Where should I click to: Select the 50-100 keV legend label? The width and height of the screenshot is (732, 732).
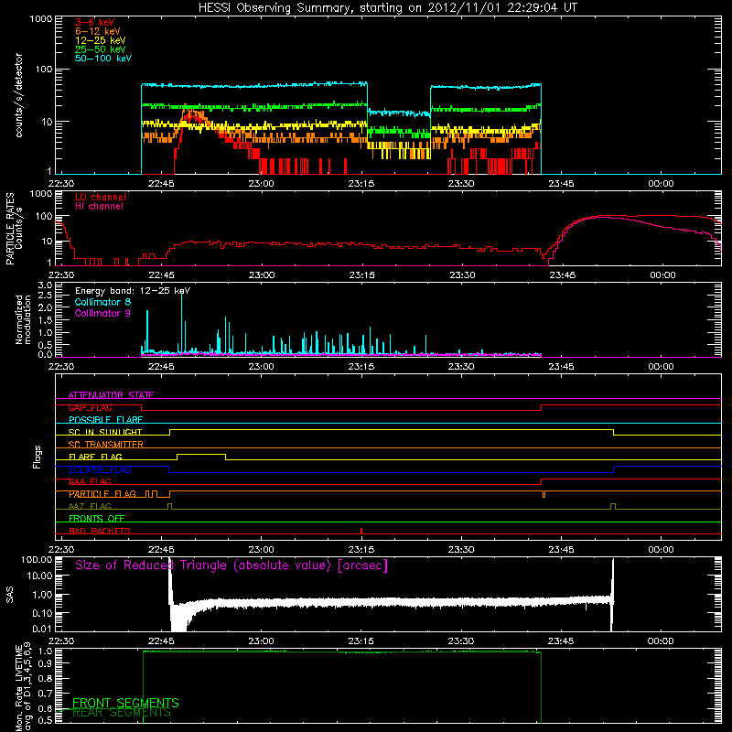pyautogui.click(x=103, y=59)
